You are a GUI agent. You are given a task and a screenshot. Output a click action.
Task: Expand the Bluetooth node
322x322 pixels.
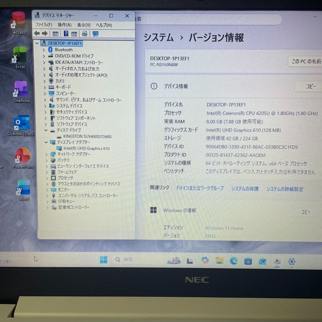coord(44,50)
